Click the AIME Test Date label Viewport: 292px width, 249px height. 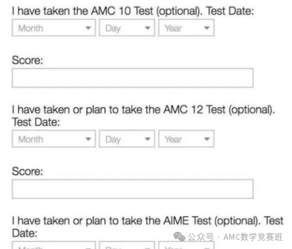(148, 226)
